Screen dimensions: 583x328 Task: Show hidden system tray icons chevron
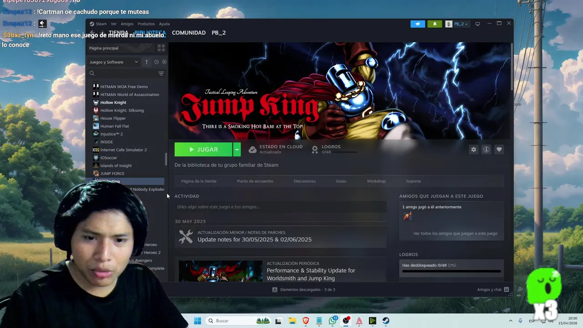[x=510, y=321]
